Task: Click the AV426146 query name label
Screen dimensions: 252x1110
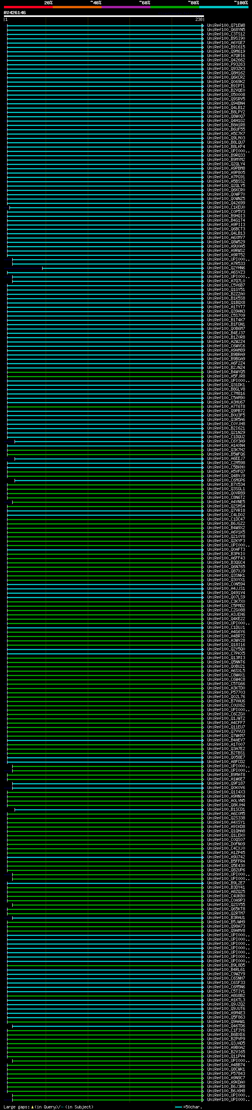Action: 15,13
